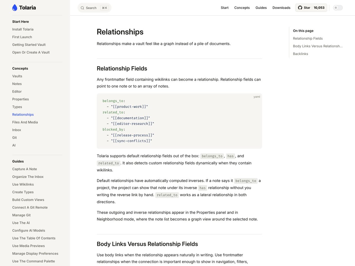Open Open Or Create A Vault page
Image resolution: width=355 pixels, height=266 pixels.
pos(31,52)
